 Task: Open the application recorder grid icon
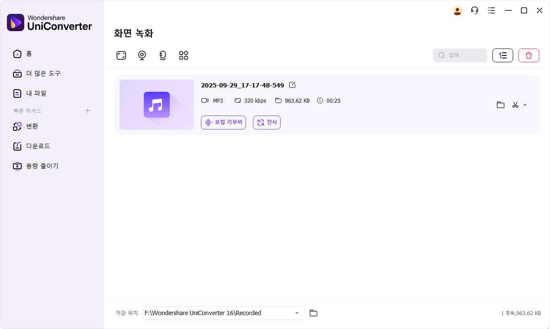184,55
